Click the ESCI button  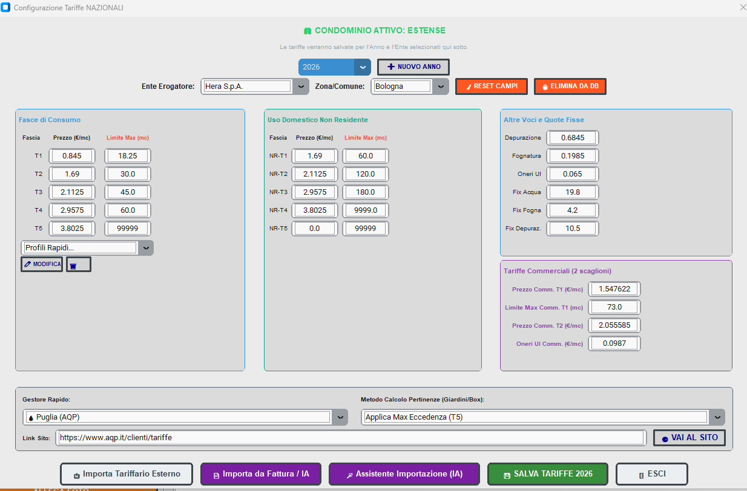pos(652,474)
